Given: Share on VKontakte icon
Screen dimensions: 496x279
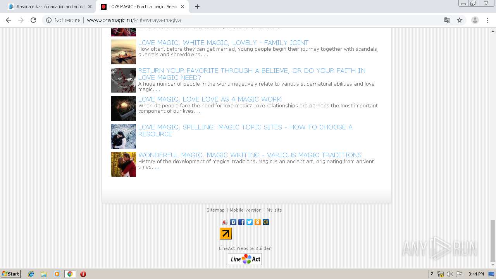Looking at the screenshot, I should point(233,222).
